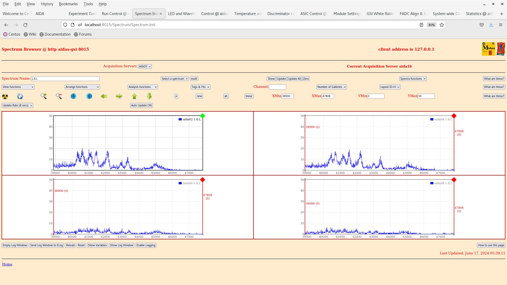Switch to the GSI White Rabbit tab
Screen dimensions: 507x285
380,14
